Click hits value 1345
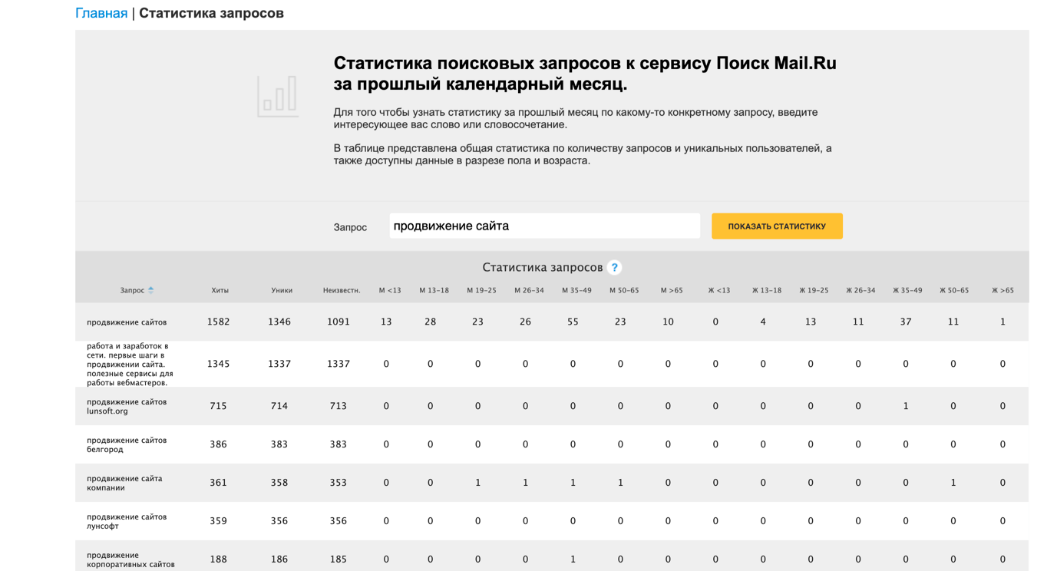The width and height of the screenshot is (1057, 571). (x=218, y=364)
